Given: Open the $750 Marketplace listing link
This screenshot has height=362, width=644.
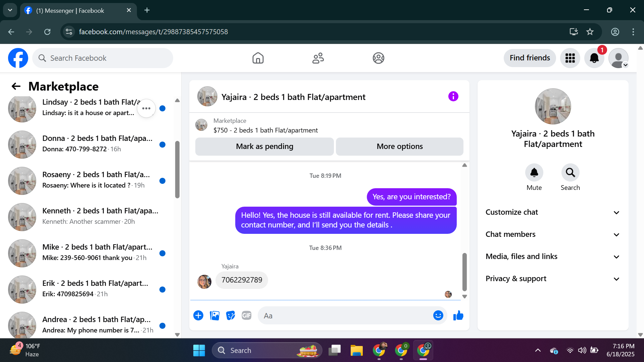Looking at the screenshot, I should pyautogui.click(x=265, y=131).
